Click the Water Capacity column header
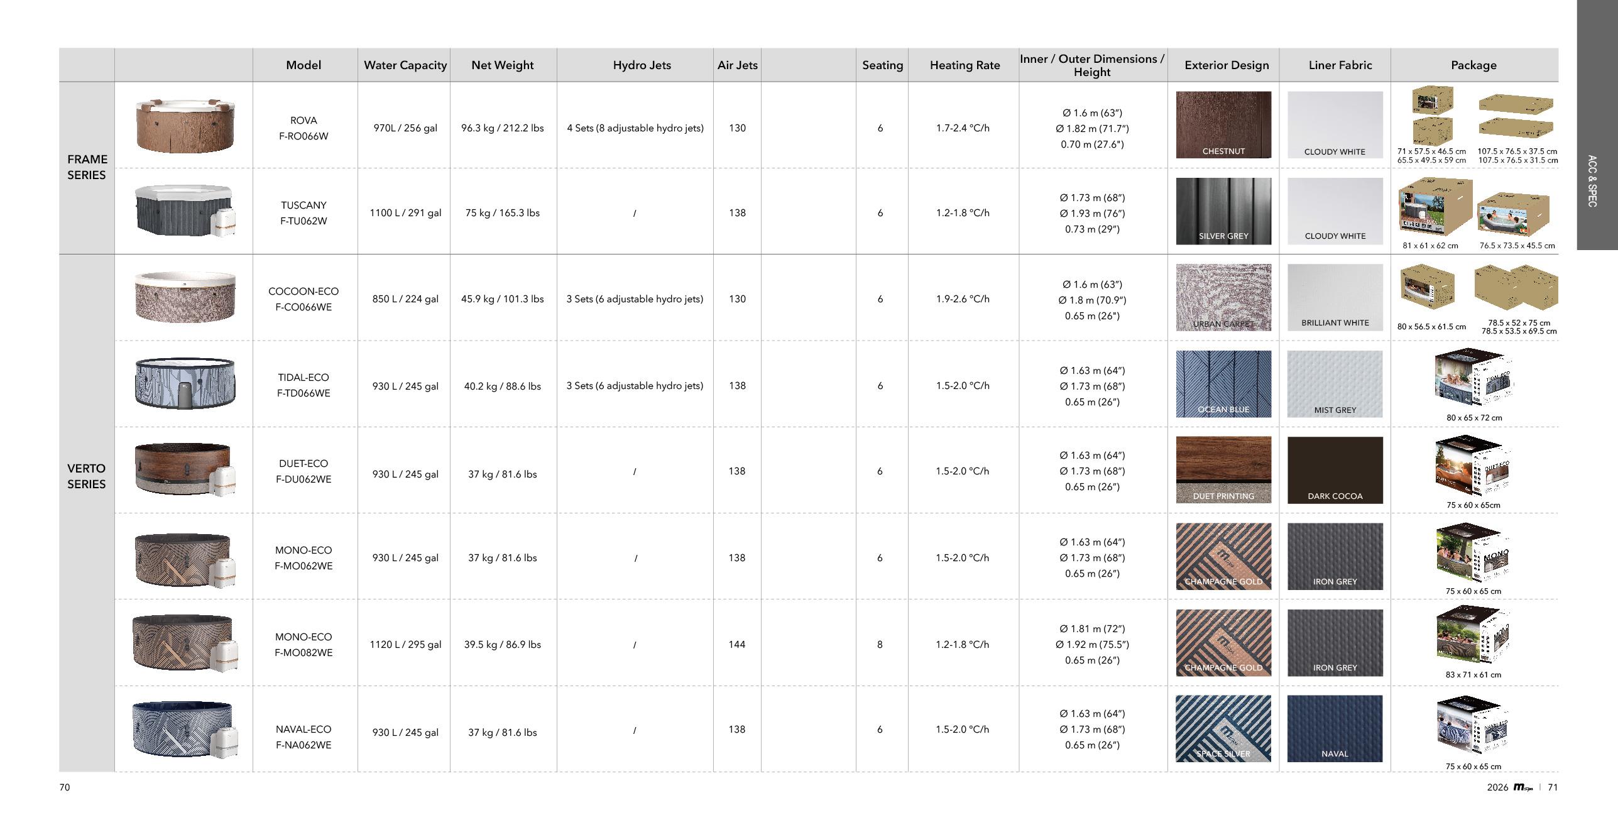This screenshot has height=820, width=1618. pos(405,65)
